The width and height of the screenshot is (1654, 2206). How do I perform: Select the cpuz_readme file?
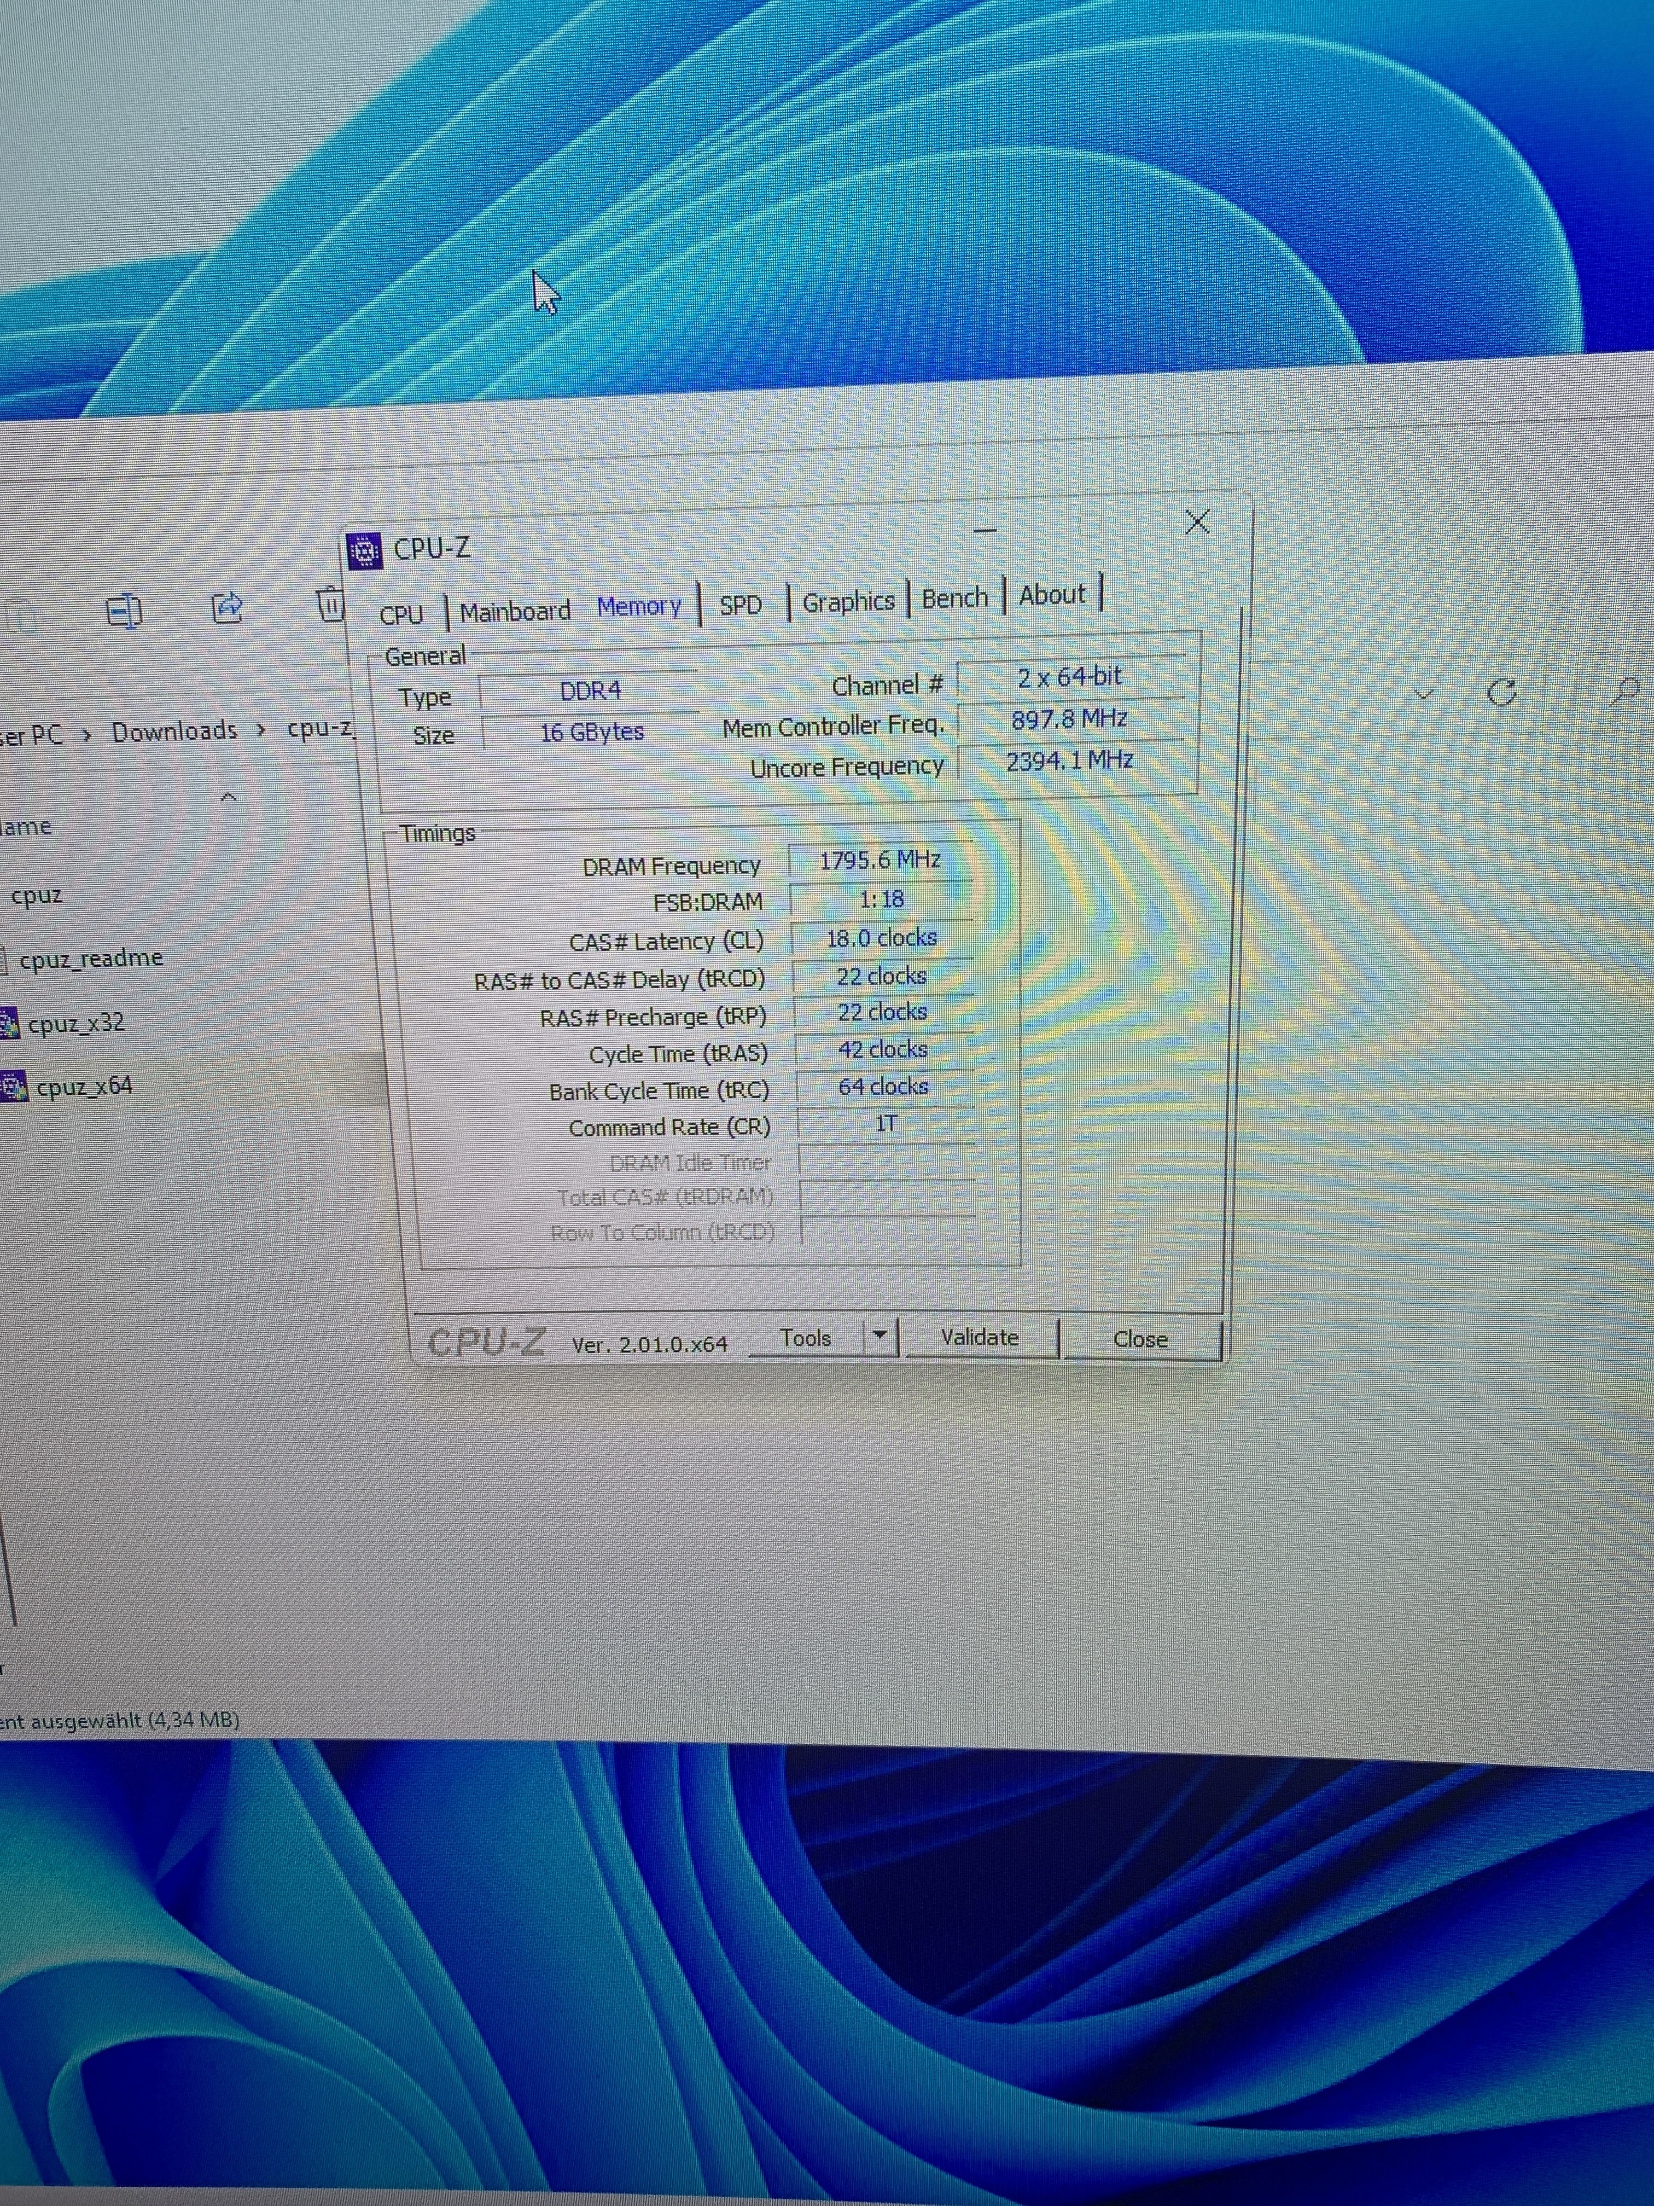coord(91,959)
